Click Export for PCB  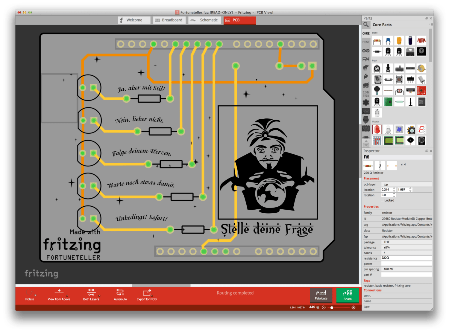click(147, 295)
